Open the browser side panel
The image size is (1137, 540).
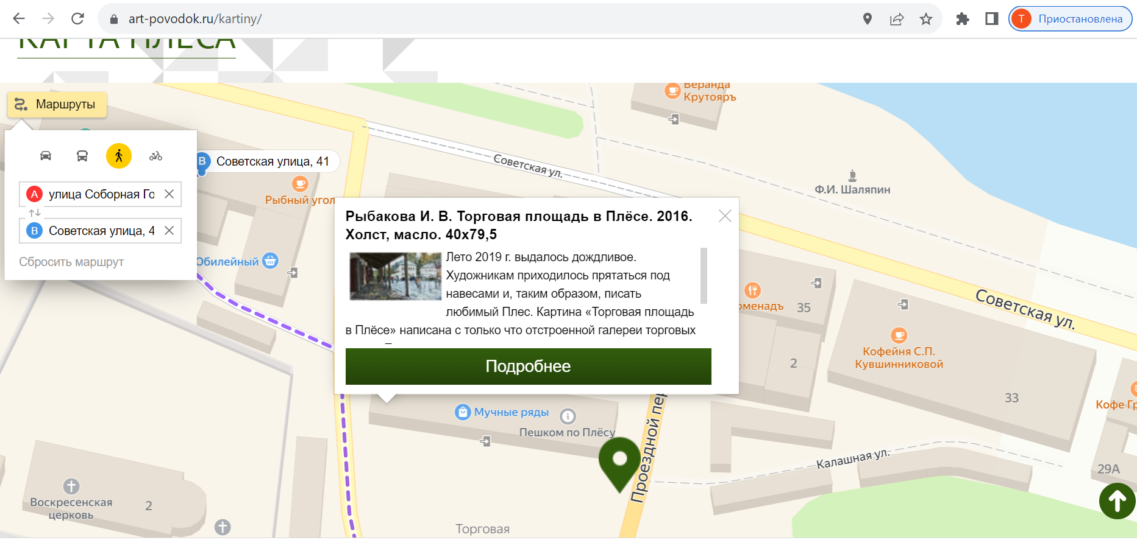click(992, 19)
